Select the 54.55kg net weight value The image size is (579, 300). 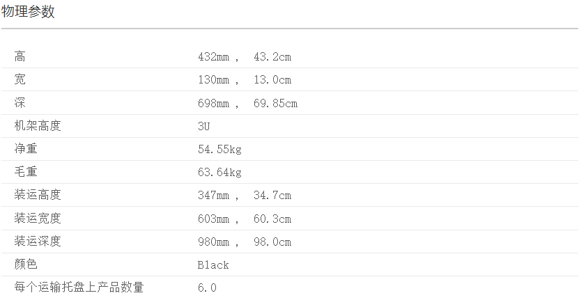(x=219, y=150)
